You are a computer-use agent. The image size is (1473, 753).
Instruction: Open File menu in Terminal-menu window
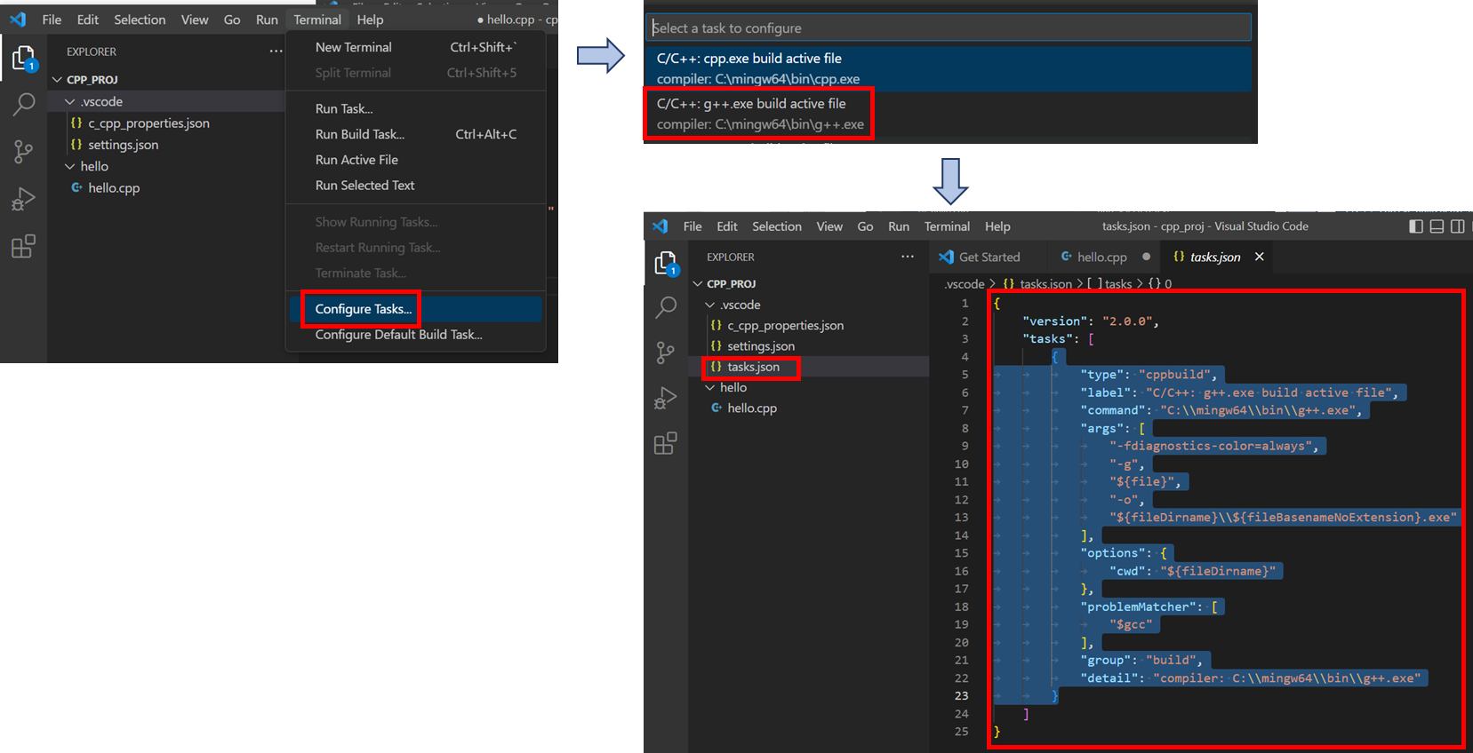[x=52, y=20]
